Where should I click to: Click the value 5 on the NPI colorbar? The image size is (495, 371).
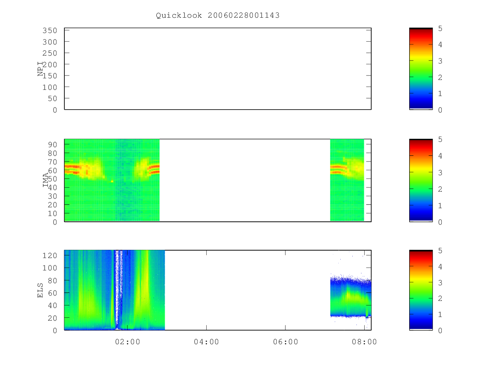(x=441, y=28)
